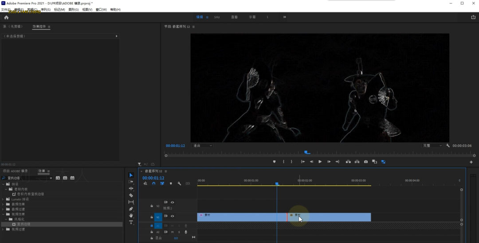Open the 完整 playback resolution dropdown
The height and width of the screenshot is (243, 479).
(432, 145)
